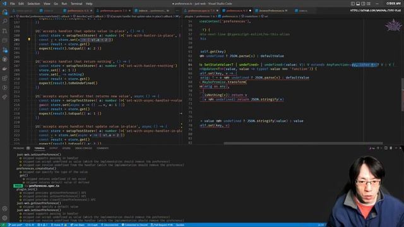The height and width of the screenshot is (227, 404).
Task: Switch to the Problems panel tab
Action: tap(18, 148)
